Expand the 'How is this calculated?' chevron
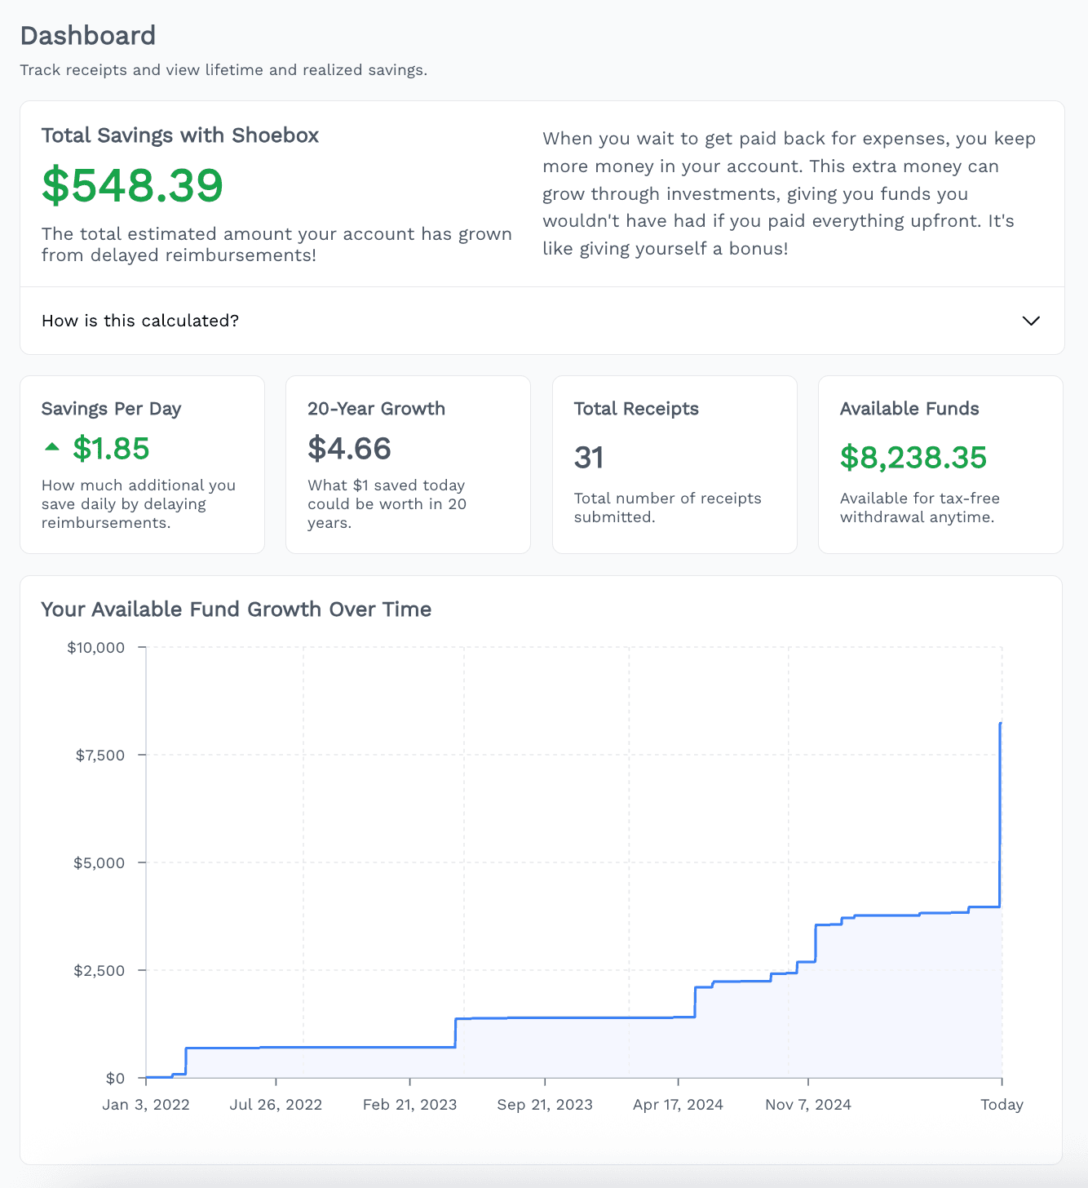The image size is (1088, 1188). 1031,321
